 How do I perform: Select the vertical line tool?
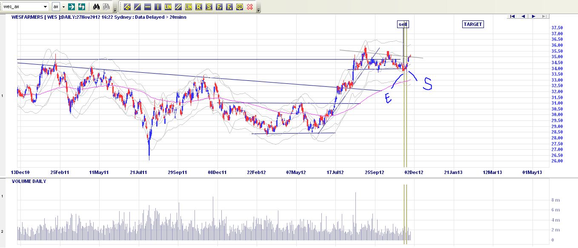[158, 7]
